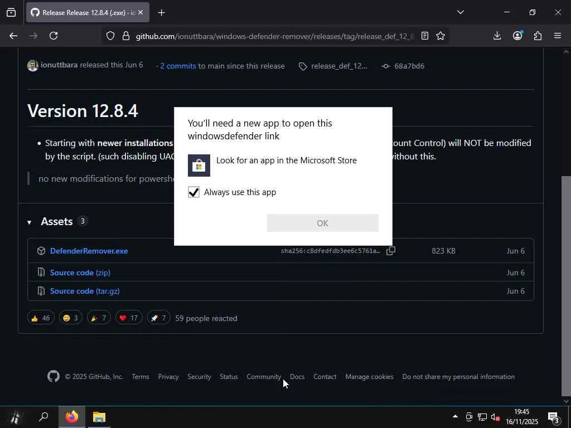Click the 823 KB file size text

click(443, 251)
